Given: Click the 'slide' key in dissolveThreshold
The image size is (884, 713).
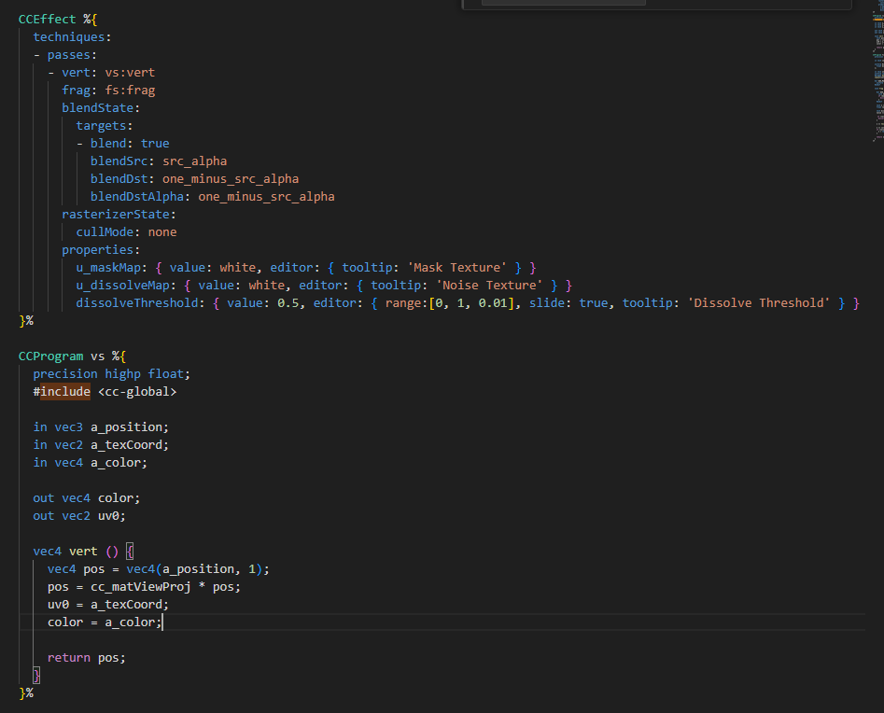Looking at the screenshot, I should (547, 303).
